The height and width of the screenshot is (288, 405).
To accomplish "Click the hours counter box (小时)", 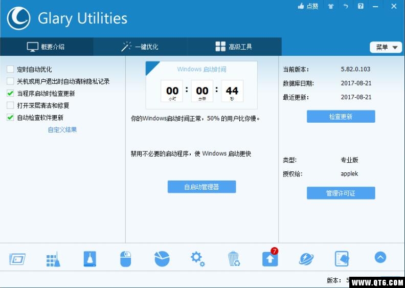I will click(x=172, y=91).
